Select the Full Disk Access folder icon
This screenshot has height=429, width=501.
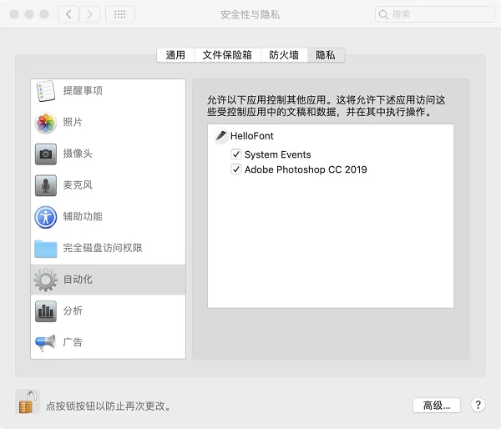46,249
